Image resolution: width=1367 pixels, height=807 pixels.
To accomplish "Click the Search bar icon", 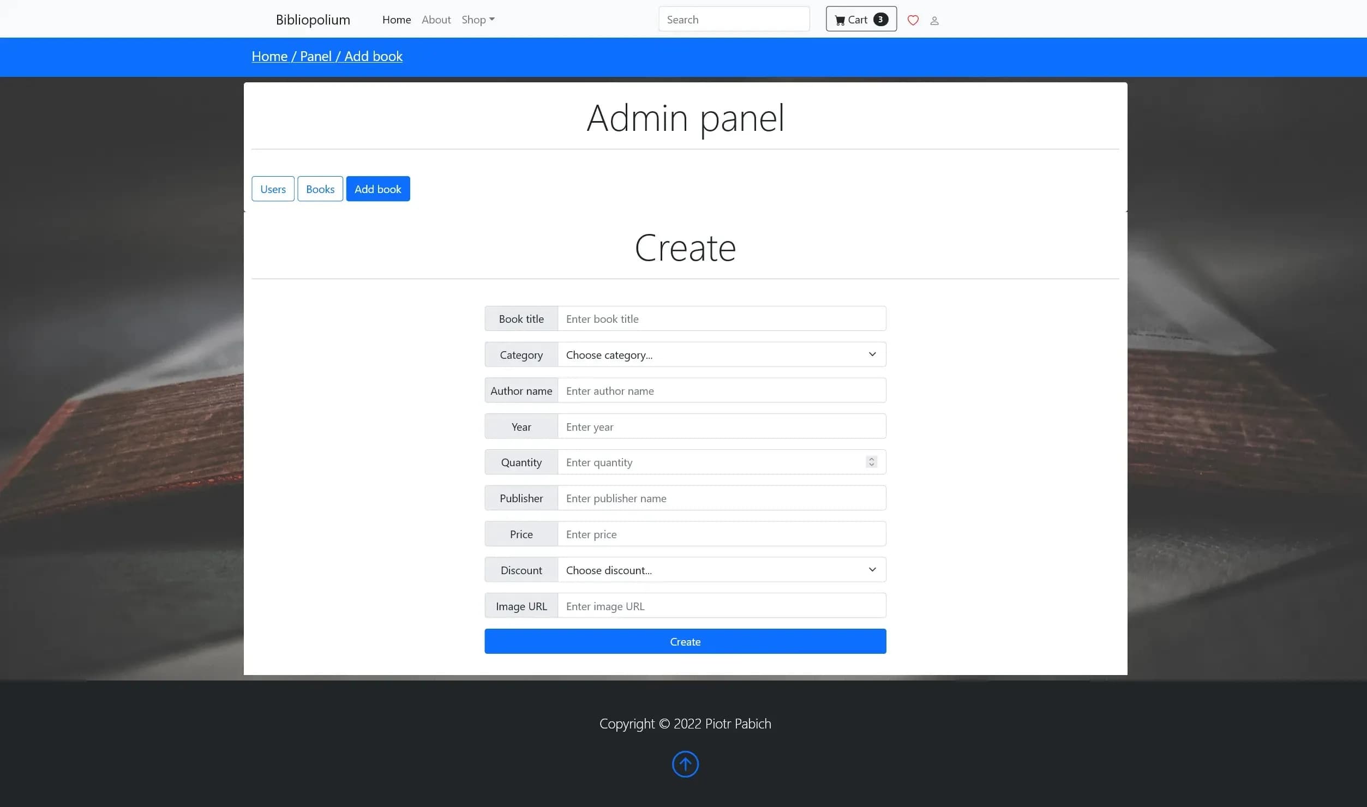I will (x=734, y=18).
